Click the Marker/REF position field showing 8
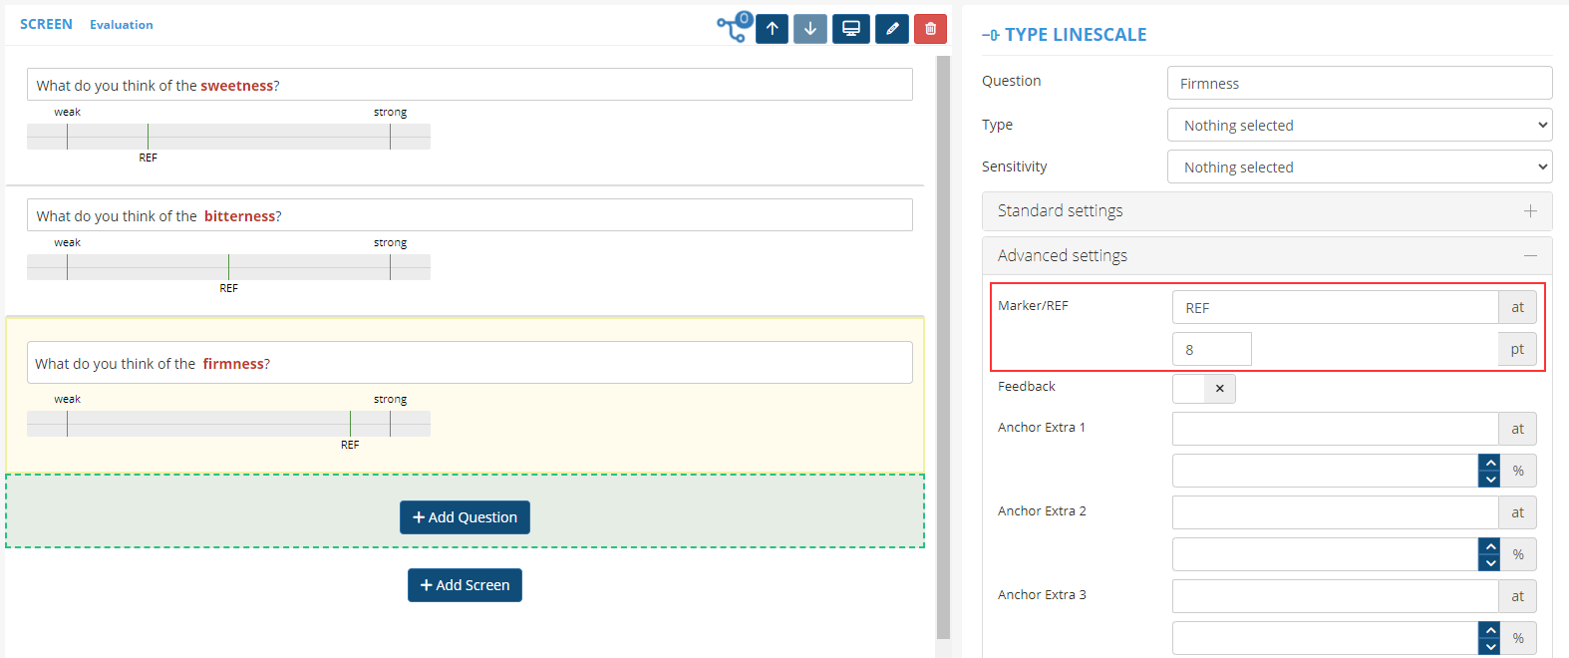The height and width of the screenshot is (658, 1569). click(x=1211, y=350)
